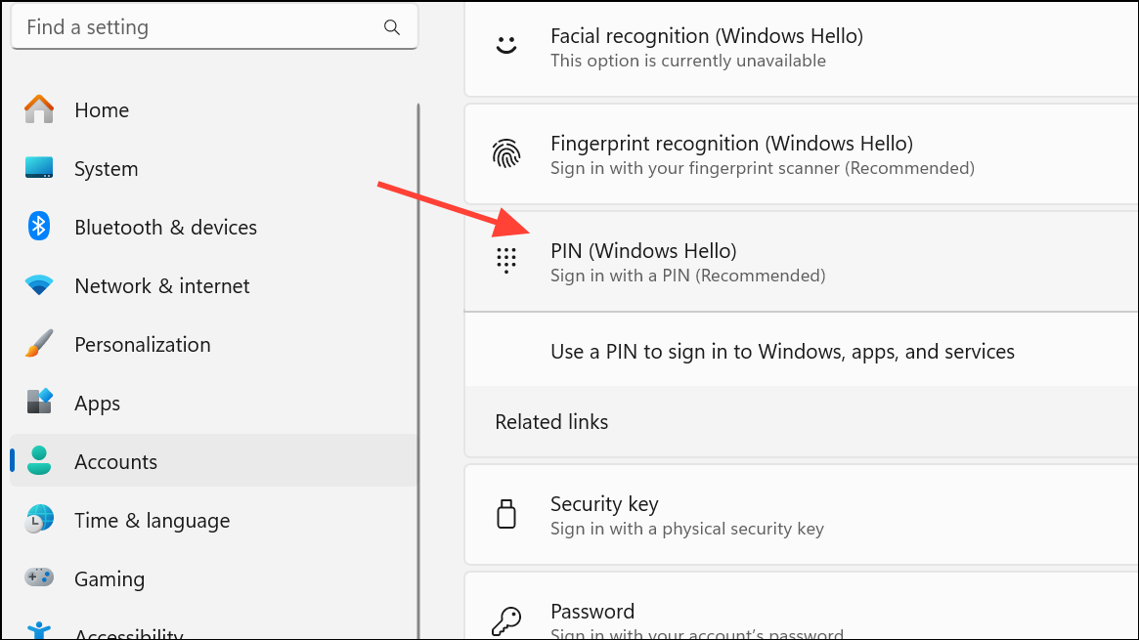Screen dimensions: 1139x640
Task: Click the search magnifier icon
Action: pos(392,27)
